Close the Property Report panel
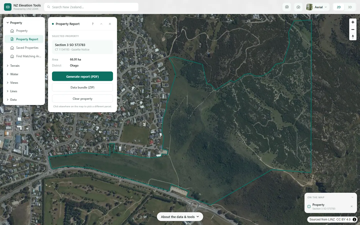 [110, 24]
